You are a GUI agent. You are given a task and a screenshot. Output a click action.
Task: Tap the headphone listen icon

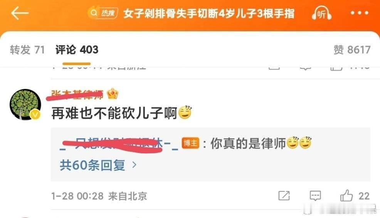click(321, 13)
